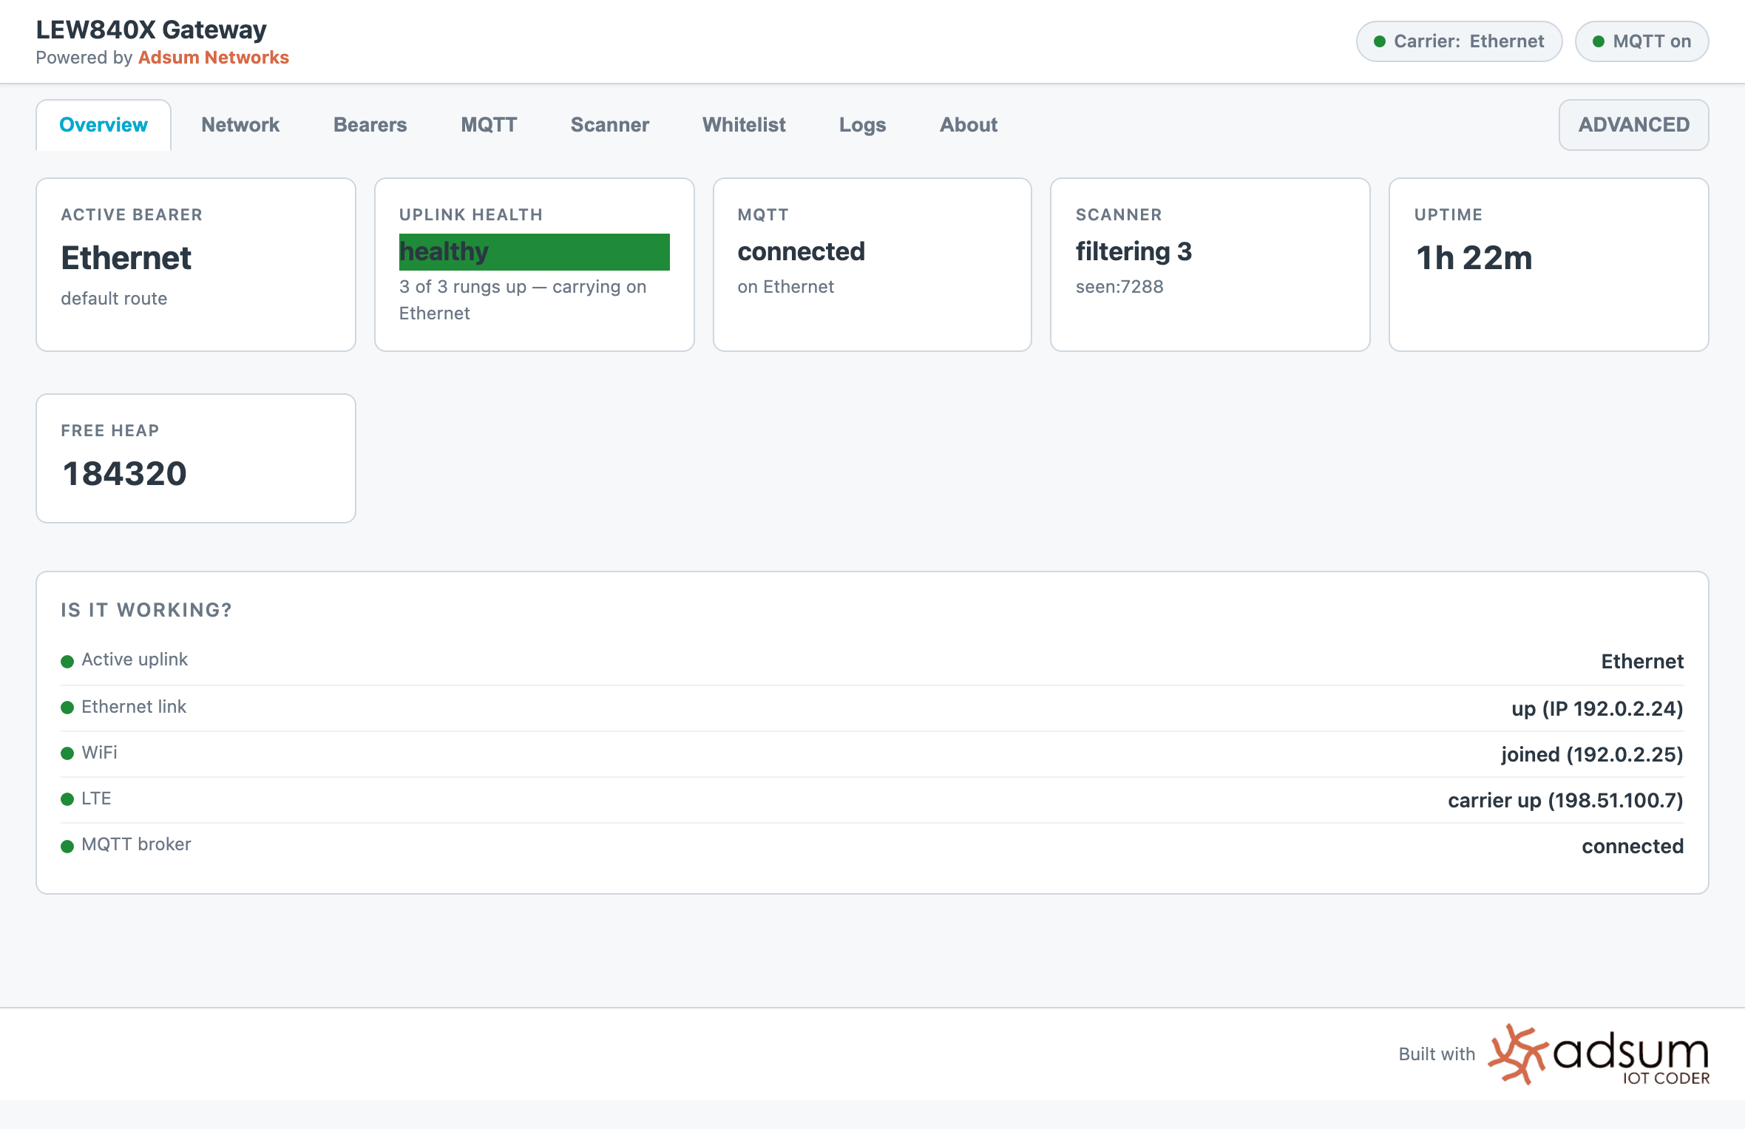Click the green status dot beside WiFi
This screenshot has width=1745, height=1129.
[67, 753]
